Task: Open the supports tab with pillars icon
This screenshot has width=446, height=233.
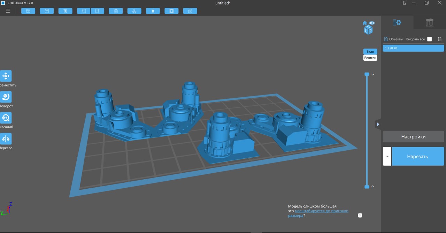Action: point(430,23)
